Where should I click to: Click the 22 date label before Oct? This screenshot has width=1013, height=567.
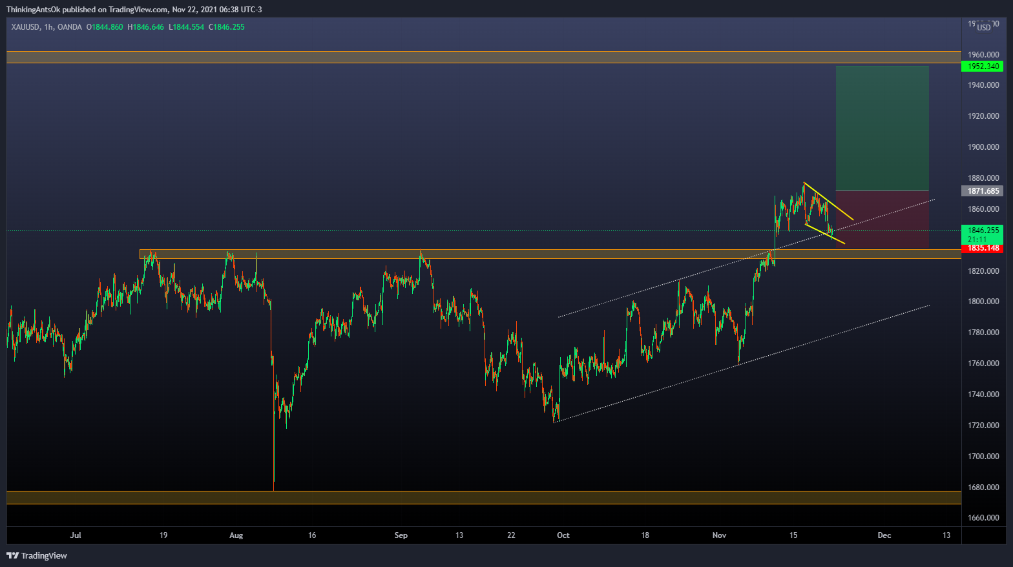(x=511, y=535)
